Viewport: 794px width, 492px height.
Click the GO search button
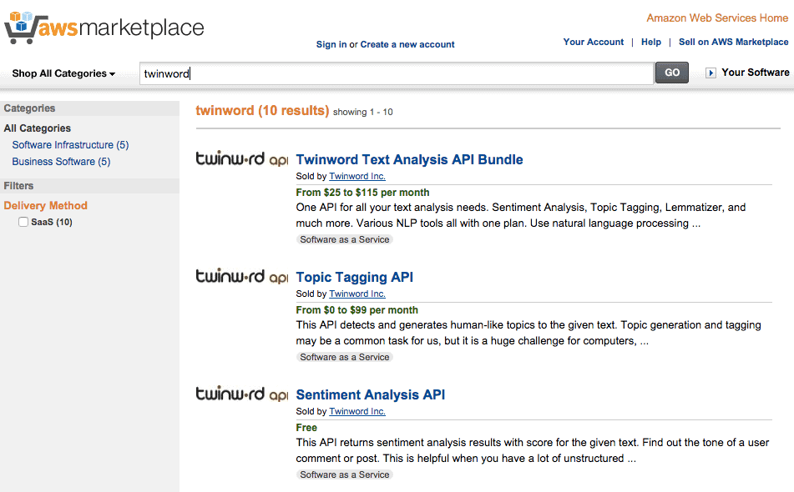pyautogui.click(x=672, y=73)
